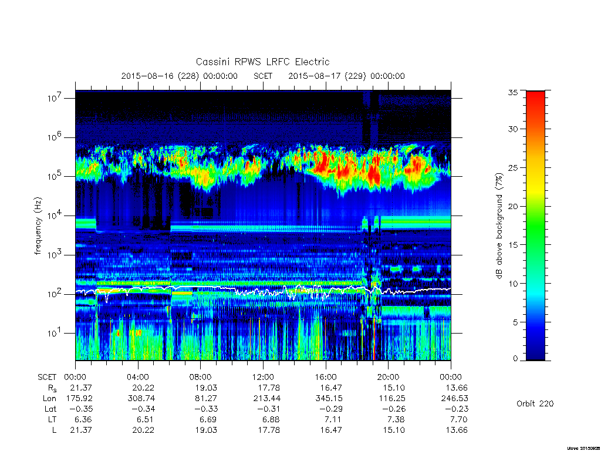Click the 04:00 SCET time label
601x451 pixels.
[138, 377]
